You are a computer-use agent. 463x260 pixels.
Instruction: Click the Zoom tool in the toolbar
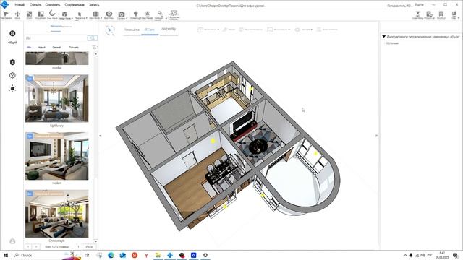tap(29, 14)
